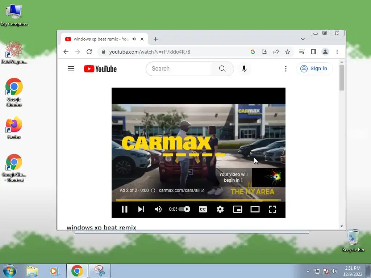Enter full screen mode
This screenshot has height=278, width=371.
tap(272, 209)
